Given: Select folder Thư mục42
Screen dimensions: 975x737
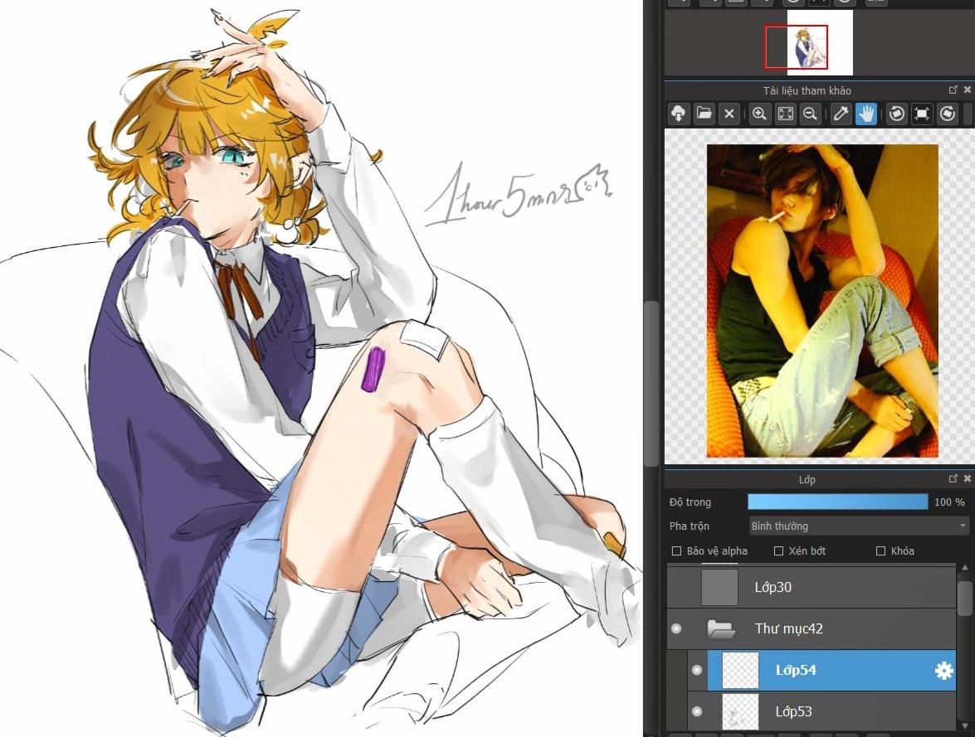Looking at the screenshot, I should pos(811,629).
